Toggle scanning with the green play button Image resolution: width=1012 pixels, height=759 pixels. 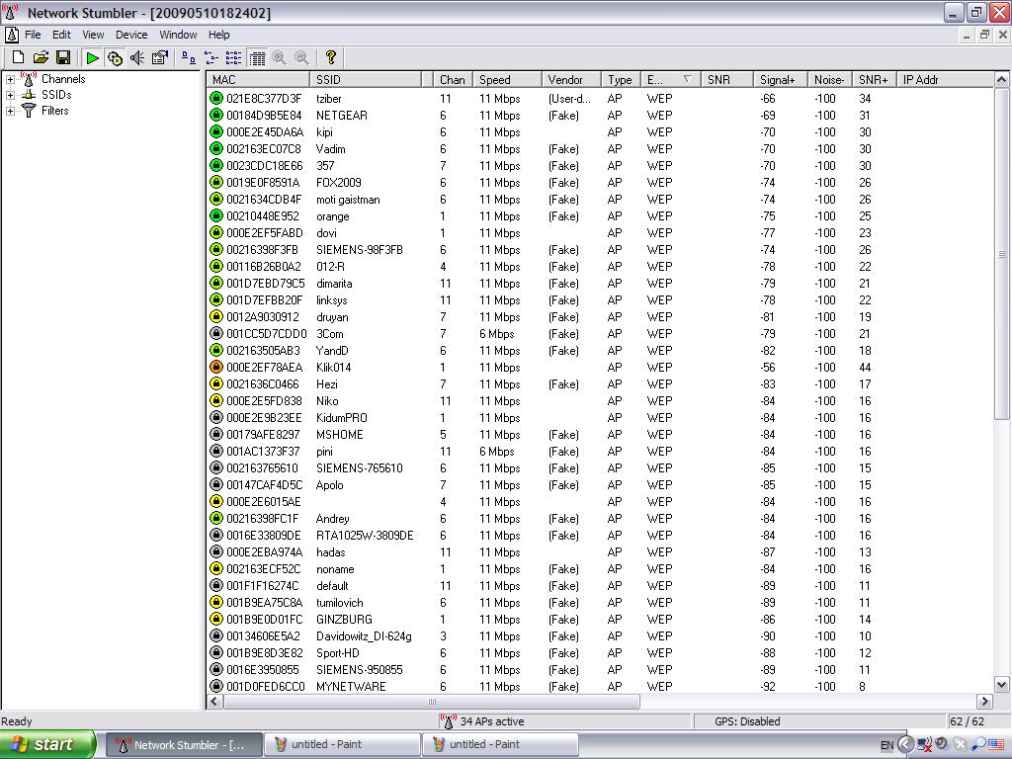pos(92,58)
